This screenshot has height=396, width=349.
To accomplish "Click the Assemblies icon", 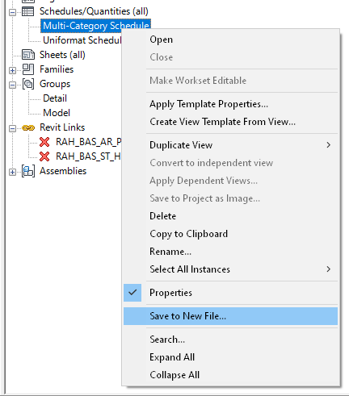I will pos(28,171).
